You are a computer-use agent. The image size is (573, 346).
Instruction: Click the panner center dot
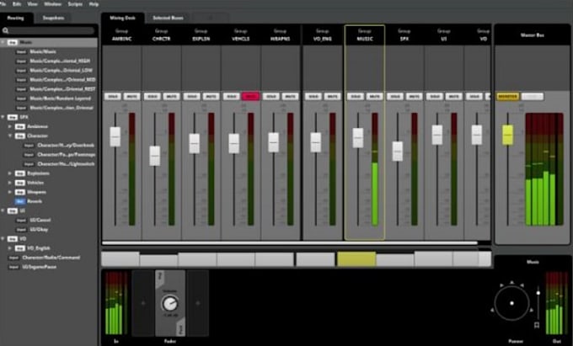[511, 303]
